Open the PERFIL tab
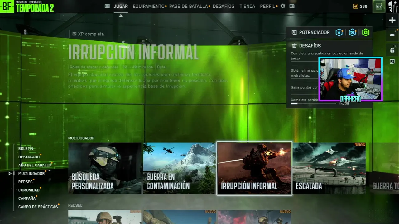The image size is (399, 224). click(x=267, y=6)
